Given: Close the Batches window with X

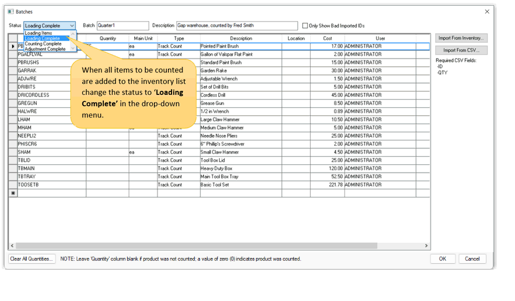Looking at the screenshot, I should 487,12.
